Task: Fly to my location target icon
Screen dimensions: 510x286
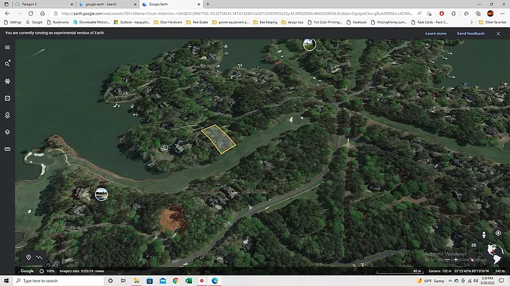Action: coord(498,233)
